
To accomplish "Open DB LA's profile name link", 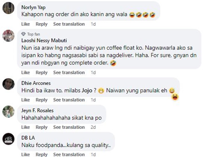I will [28, 138].
